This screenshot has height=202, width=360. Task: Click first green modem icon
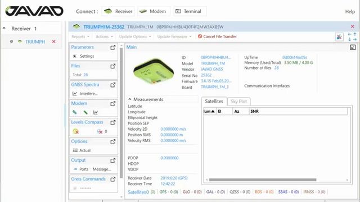click(75, 112)
